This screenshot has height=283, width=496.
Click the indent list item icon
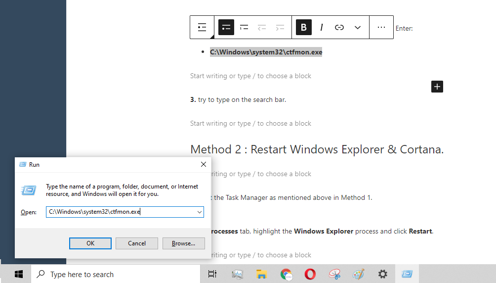click(x=280, y=27)
